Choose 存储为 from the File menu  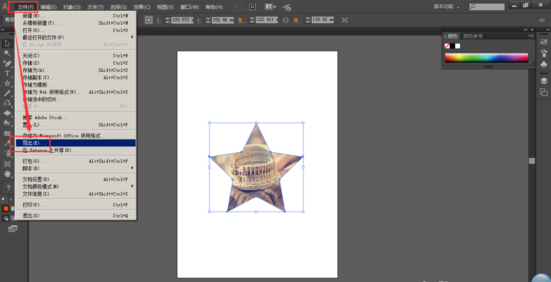click(x=36, y=70)
